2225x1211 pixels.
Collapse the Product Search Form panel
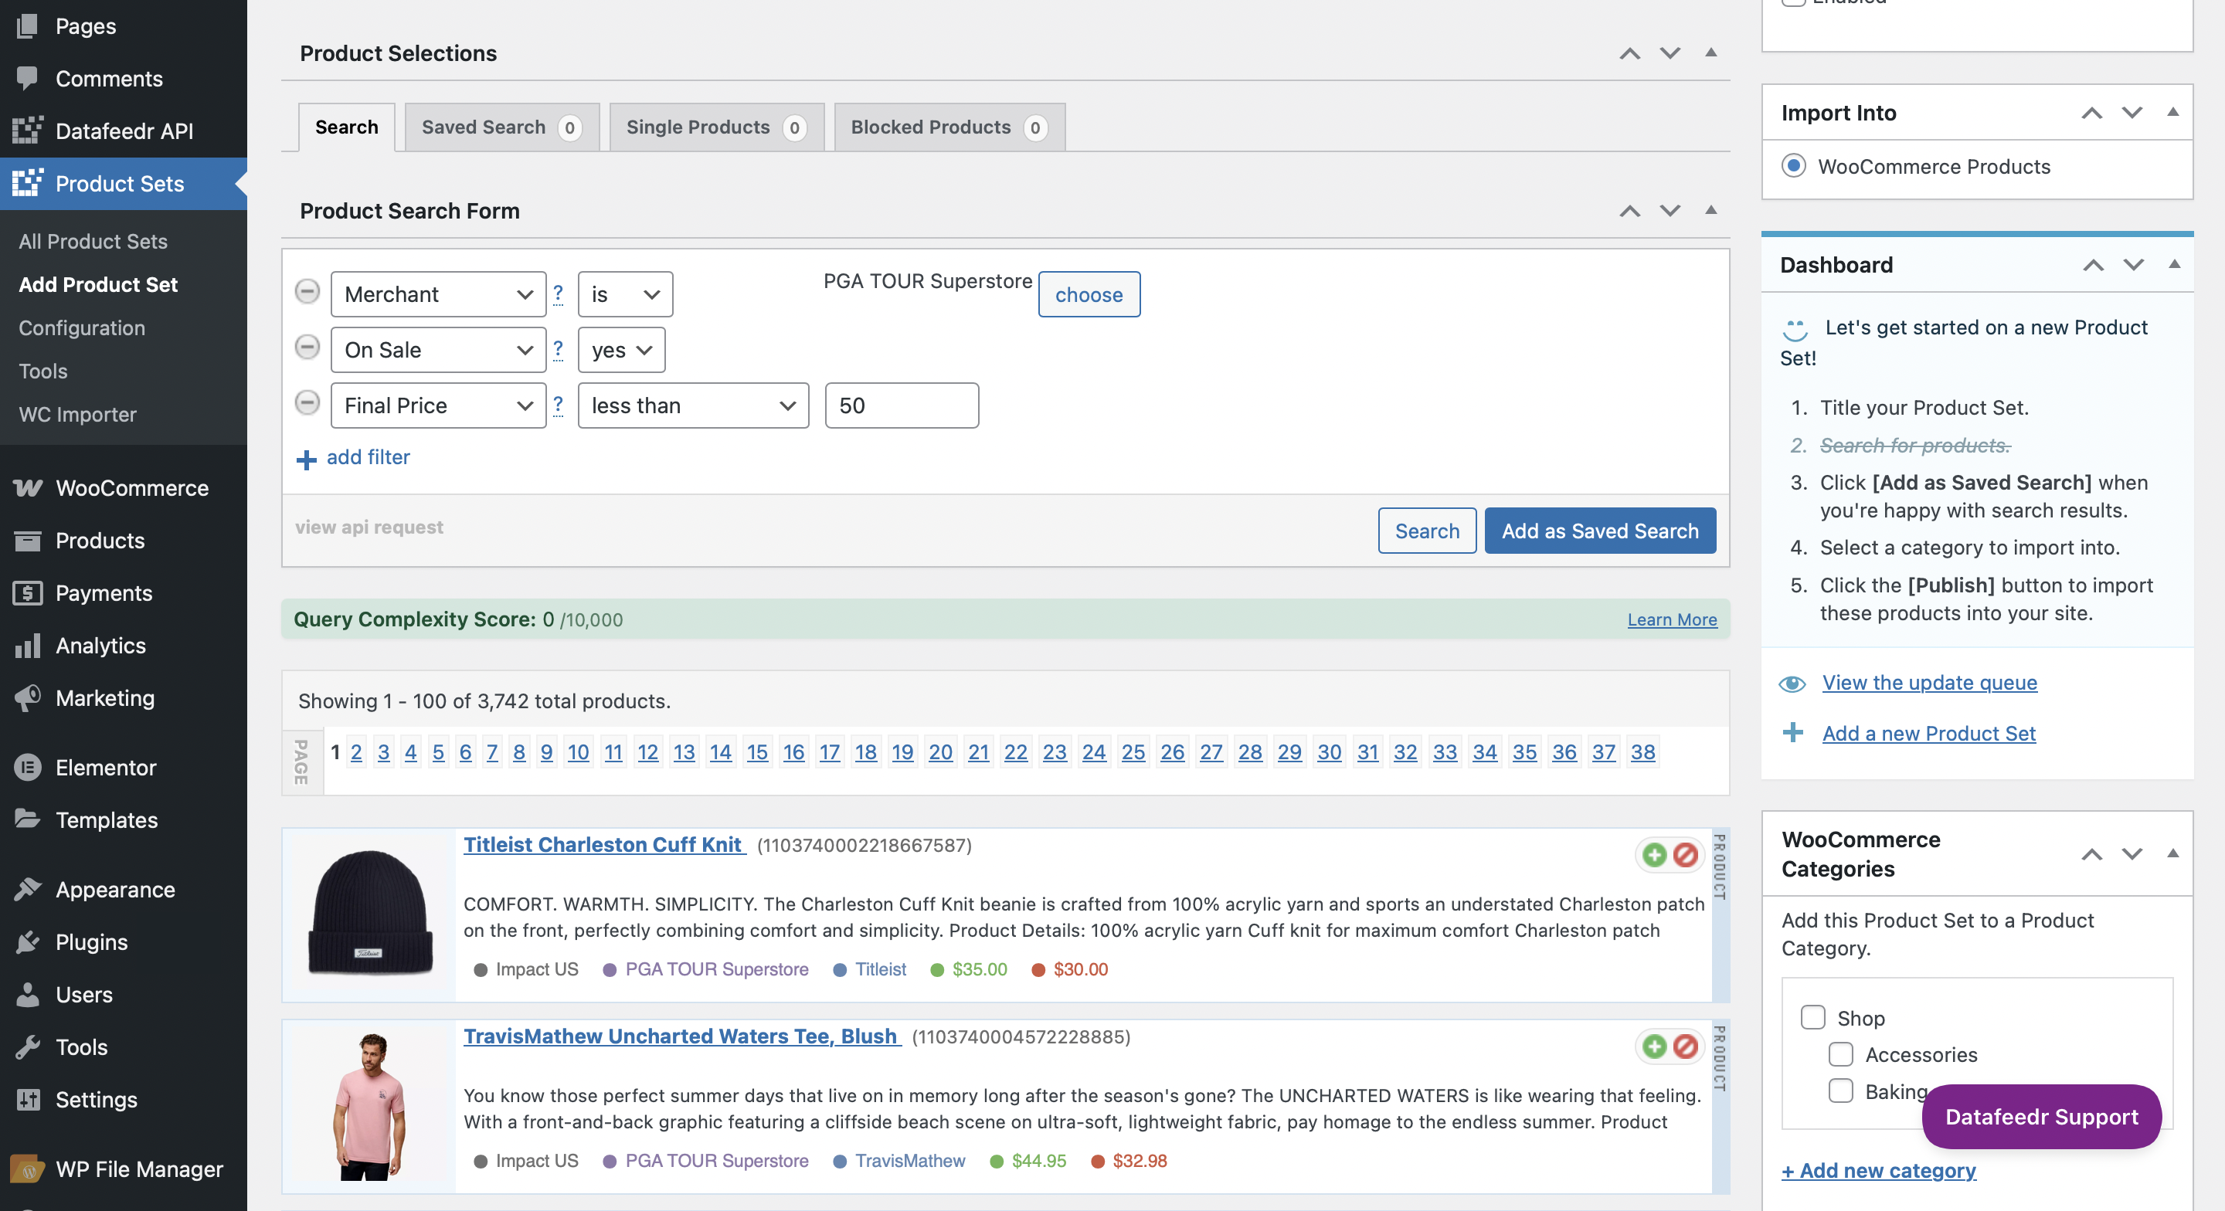[1710, 210]
